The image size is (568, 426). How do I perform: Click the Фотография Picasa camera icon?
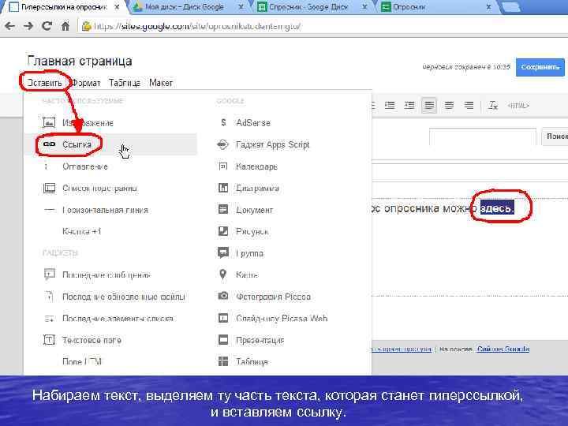[x=223, y=296]
